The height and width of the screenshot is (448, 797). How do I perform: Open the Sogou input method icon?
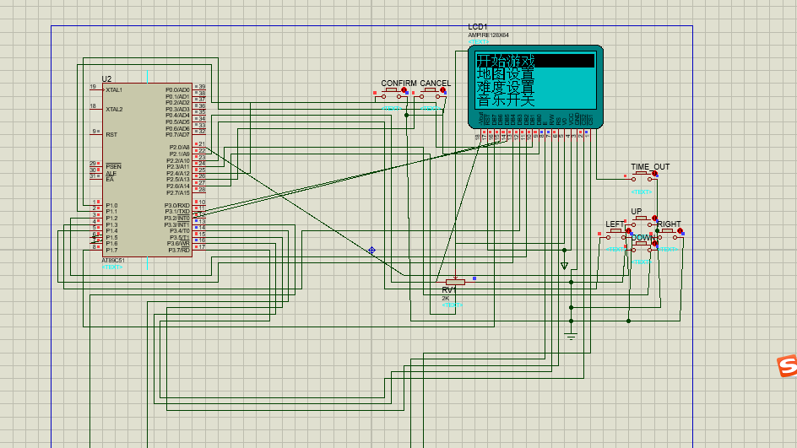(x=786, y=366)
